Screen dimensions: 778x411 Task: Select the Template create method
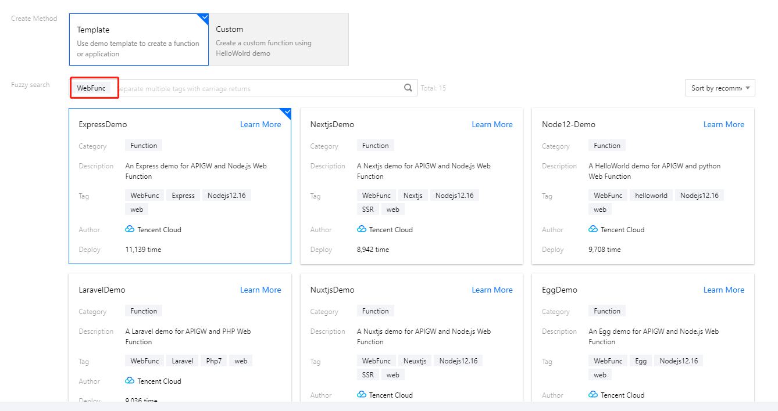tap(138, 40)
